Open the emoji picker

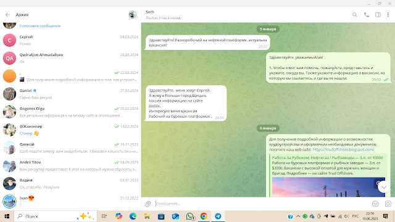click(x=375, y=203)
